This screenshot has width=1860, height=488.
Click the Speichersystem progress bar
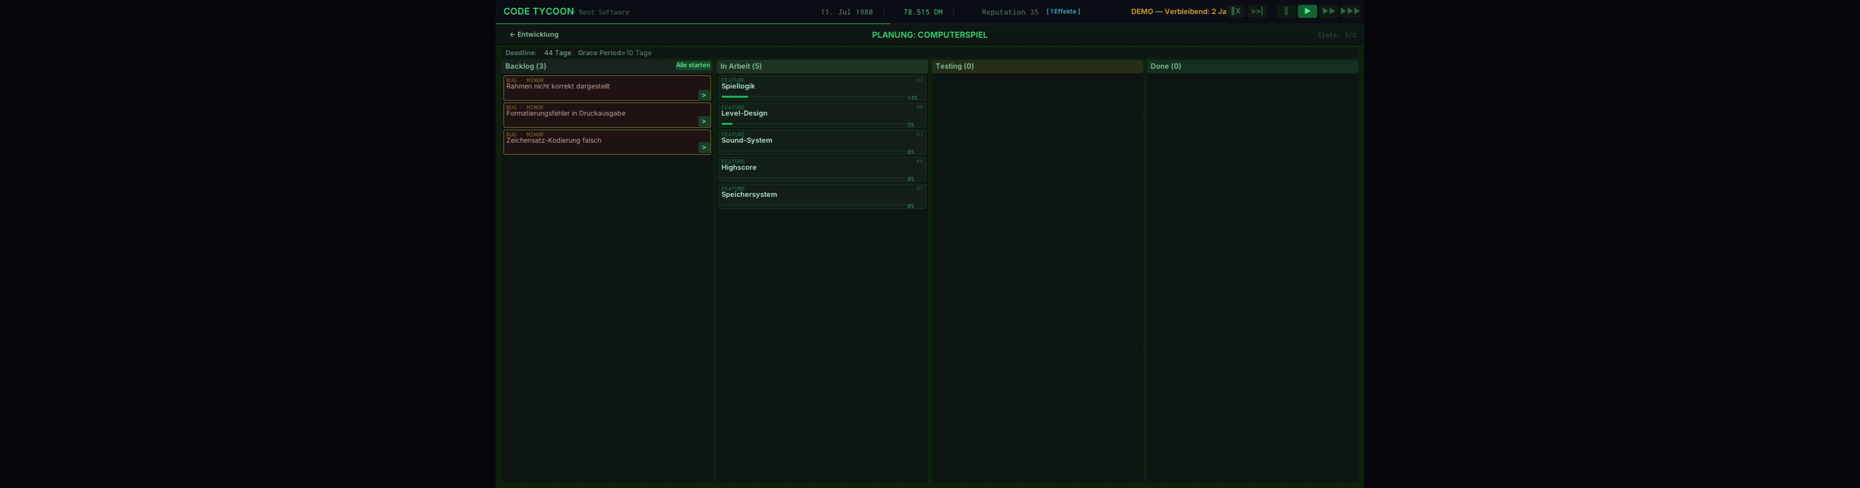click(812, 206)
